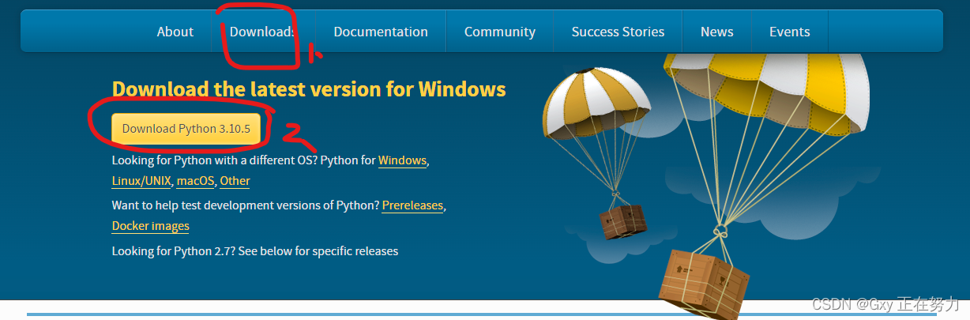This screenshot has width=970, height=320.
Task: Open the Events menu
Action: [x=790, y=32]
